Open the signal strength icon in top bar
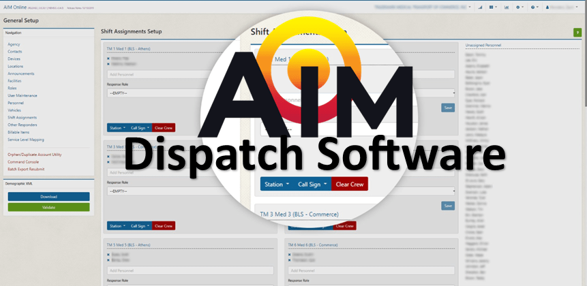The width and height of the screenshot is (587, 286). [481, 7]
